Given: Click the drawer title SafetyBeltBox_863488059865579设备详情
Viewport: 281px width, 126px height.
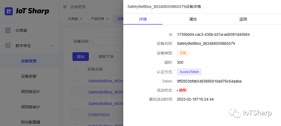Looking at the screenshot, I should pos(164,7).
